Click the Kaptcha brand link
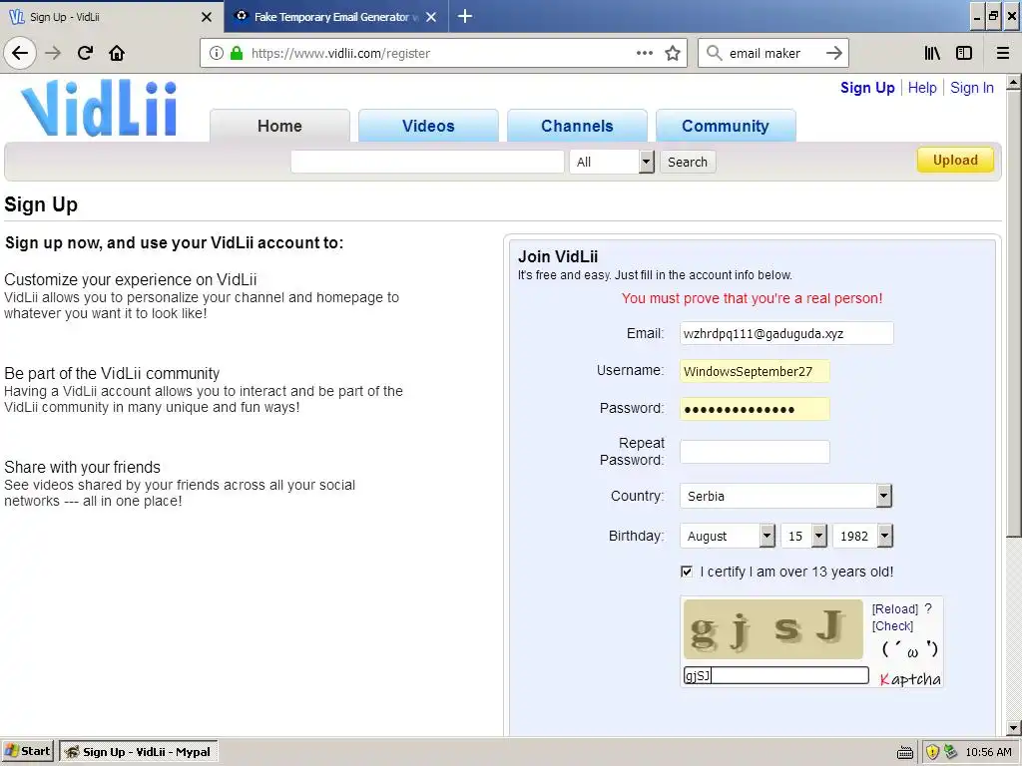Viewport: 1022px width, 766px height. coord(910,679)
